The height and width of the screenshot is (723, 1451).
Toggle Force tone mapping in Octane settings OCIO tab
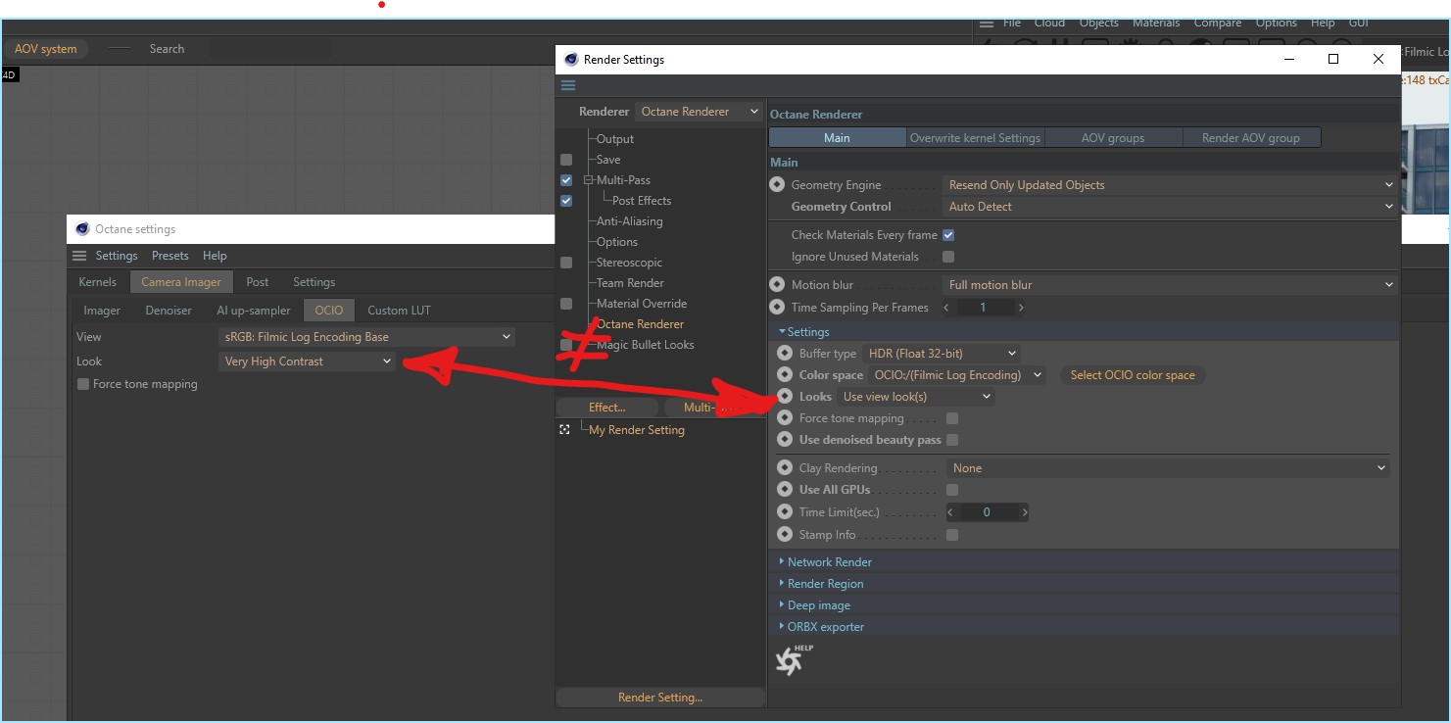(x=83, y=384)
